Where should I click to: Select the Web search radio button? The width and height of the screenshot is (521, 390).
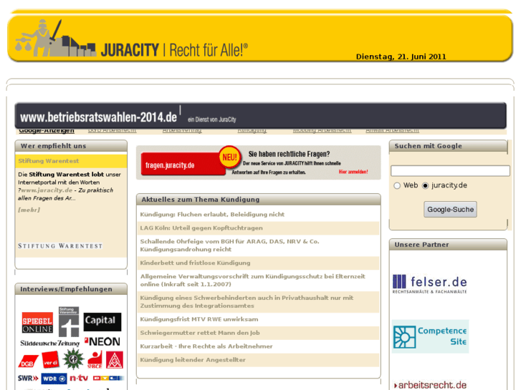click(397, 185)
